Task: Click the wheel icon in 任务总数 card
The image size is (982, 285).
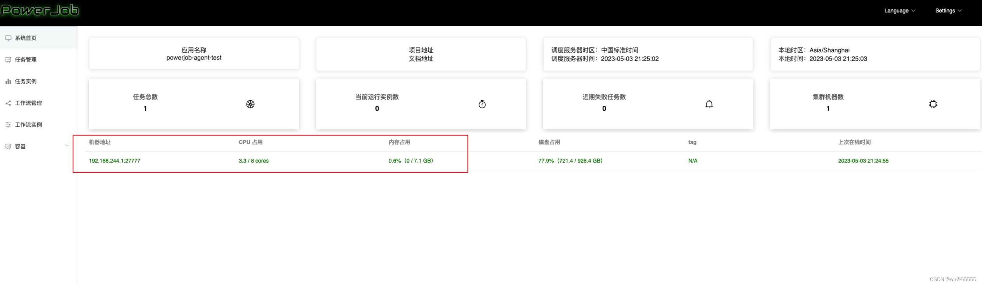Action: 250,104
